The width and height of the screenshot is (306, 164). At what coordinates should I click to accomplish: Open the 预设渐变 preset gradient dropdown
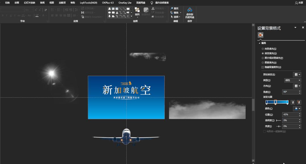[x=296, y=74]
